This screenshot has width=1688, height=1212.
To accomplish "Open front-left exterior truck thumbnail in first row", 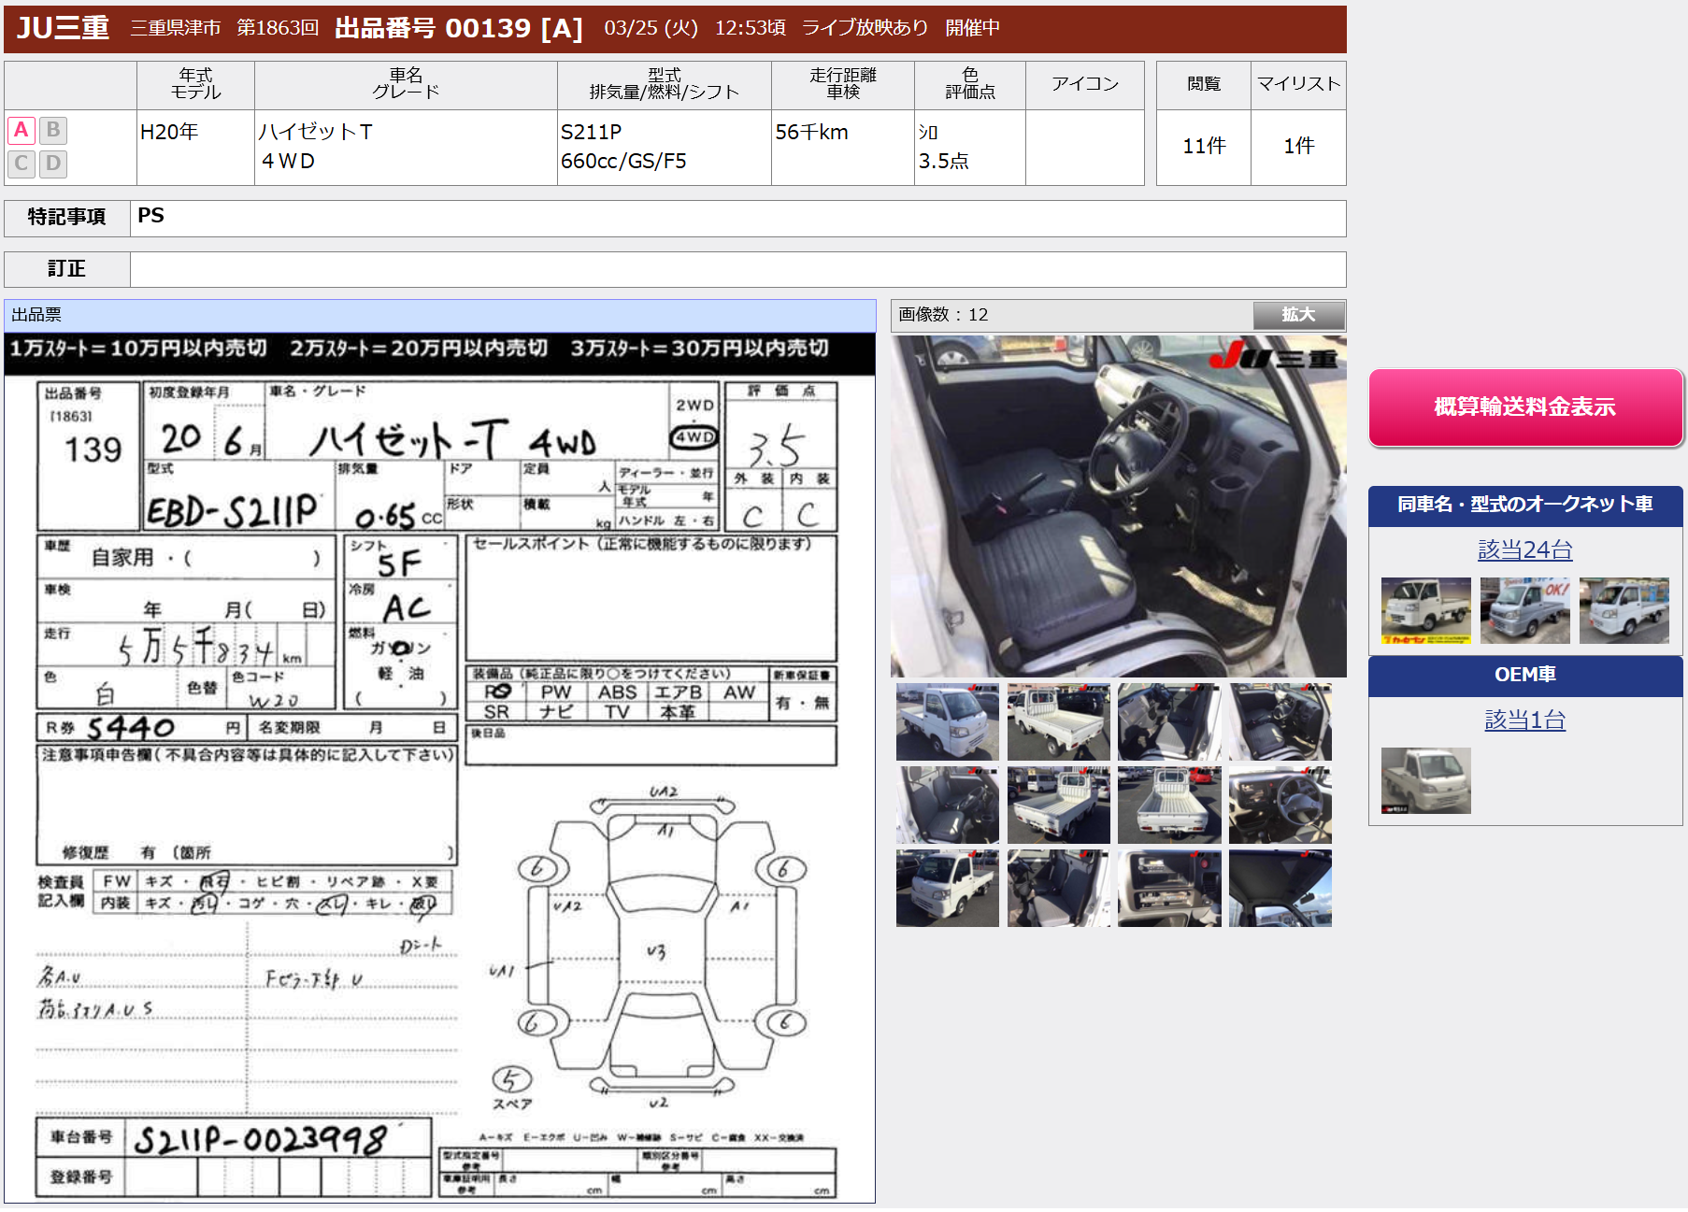I will 947,721.
